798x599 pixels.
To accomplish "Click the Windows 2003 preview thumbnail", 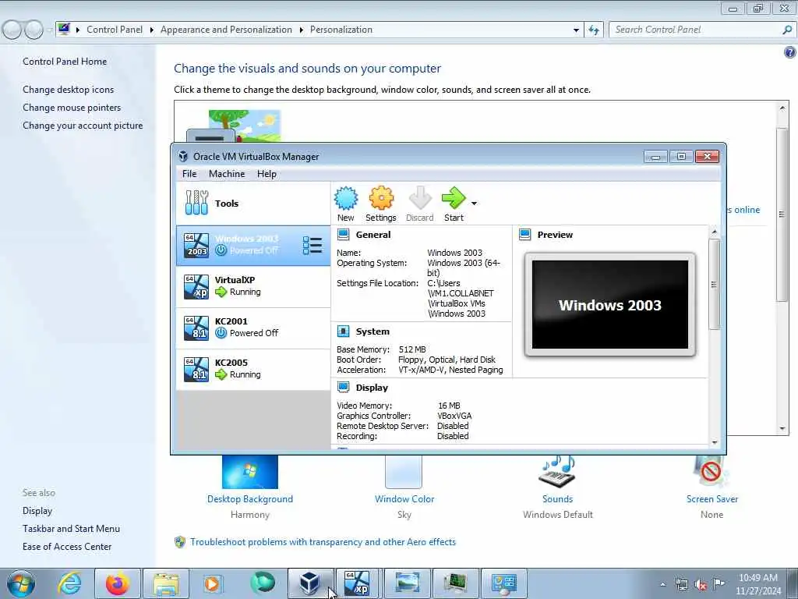I will pyautogui.click(x=609, y=305).
